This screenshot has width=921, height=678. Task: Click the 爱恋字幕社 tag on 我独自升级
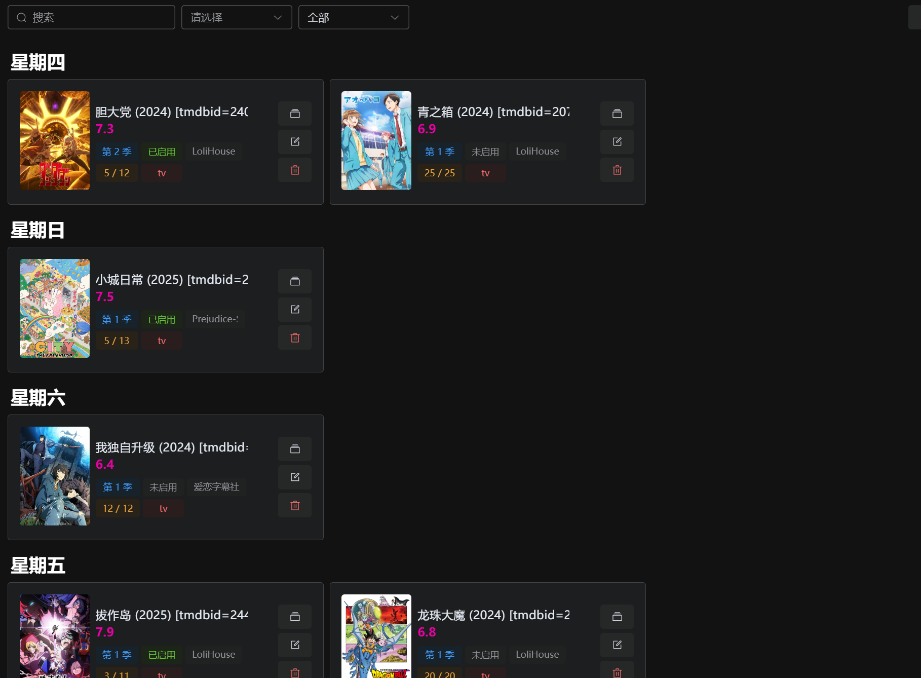pyautogui.click(x=216, y=487)
